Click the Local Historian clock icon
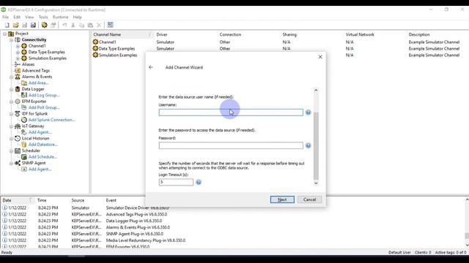The width and height of the screenshot is (469, 263). [18, 138]
